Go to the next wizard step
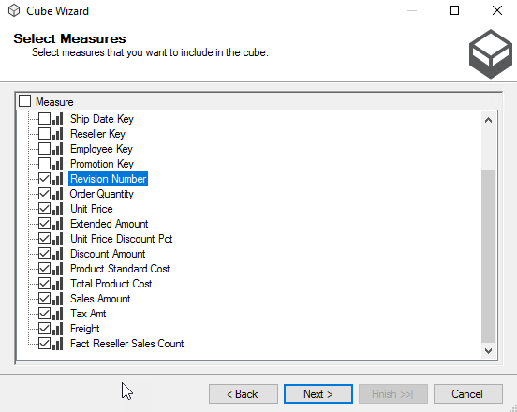The image size is (517, 412). pyautogui.click(x=318, y=394)
